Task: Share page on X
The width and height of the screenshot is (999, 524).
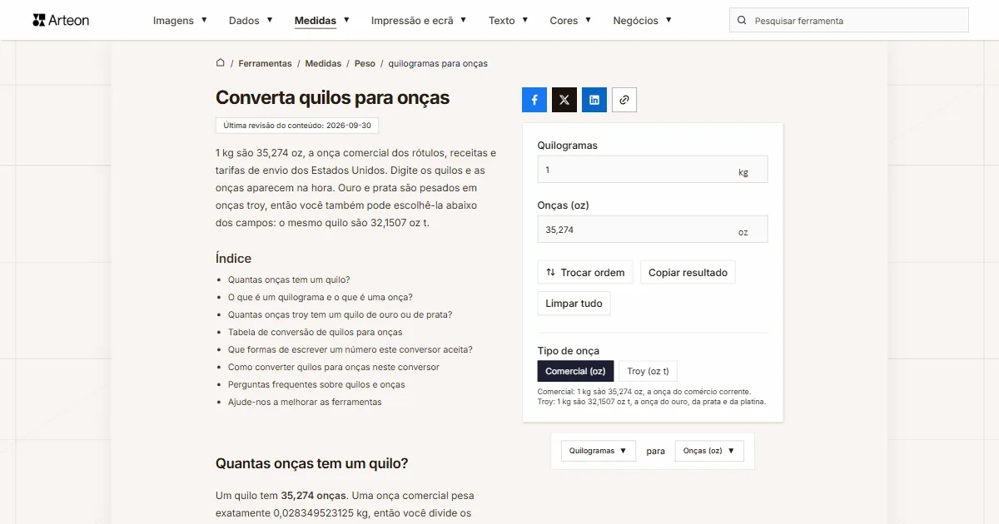Action: coord(564,100)
